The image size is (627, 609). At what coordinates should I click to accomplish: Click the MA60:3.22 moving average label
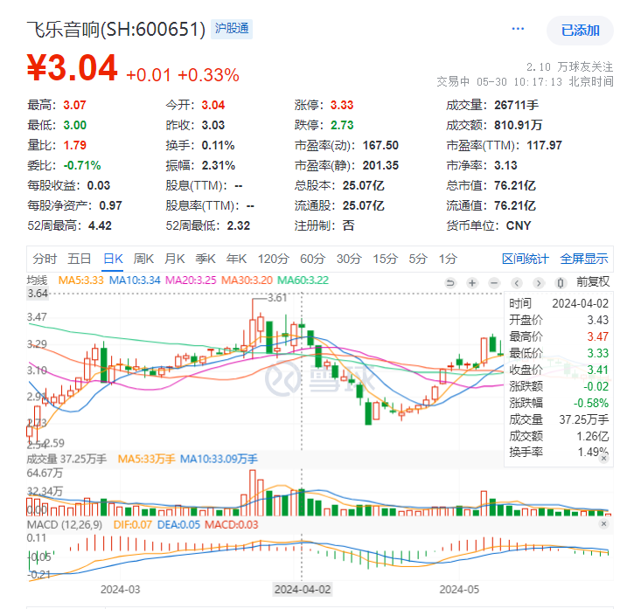coord(303,280)
